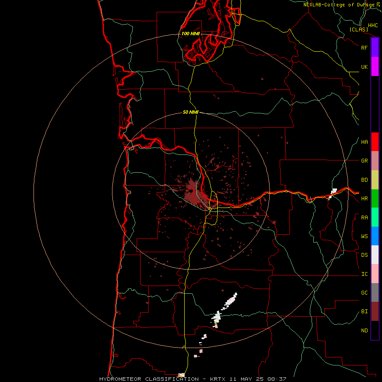The image size is (382, 382).
Task: Click the green HR legend swatch
Action: coord(375,199)
